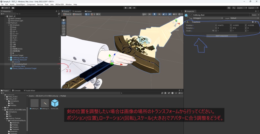This screenshot has height=134, width=260.
Task: Open the Layout dropdown
Action: pyautogui.click(x=253, y=8)
